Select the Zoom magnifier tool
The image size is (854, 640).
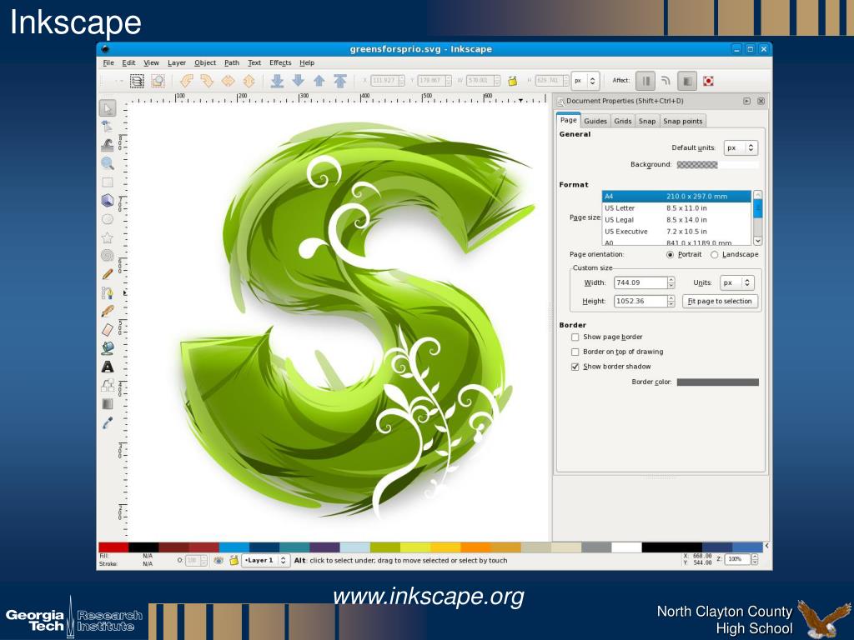pyautogui.click(x=108, y=163)
